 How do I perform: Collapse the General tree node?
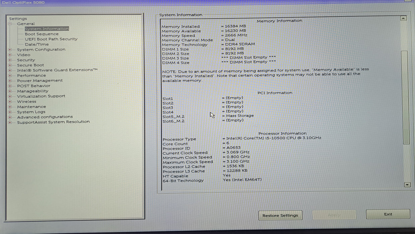(x=10, y=24)
